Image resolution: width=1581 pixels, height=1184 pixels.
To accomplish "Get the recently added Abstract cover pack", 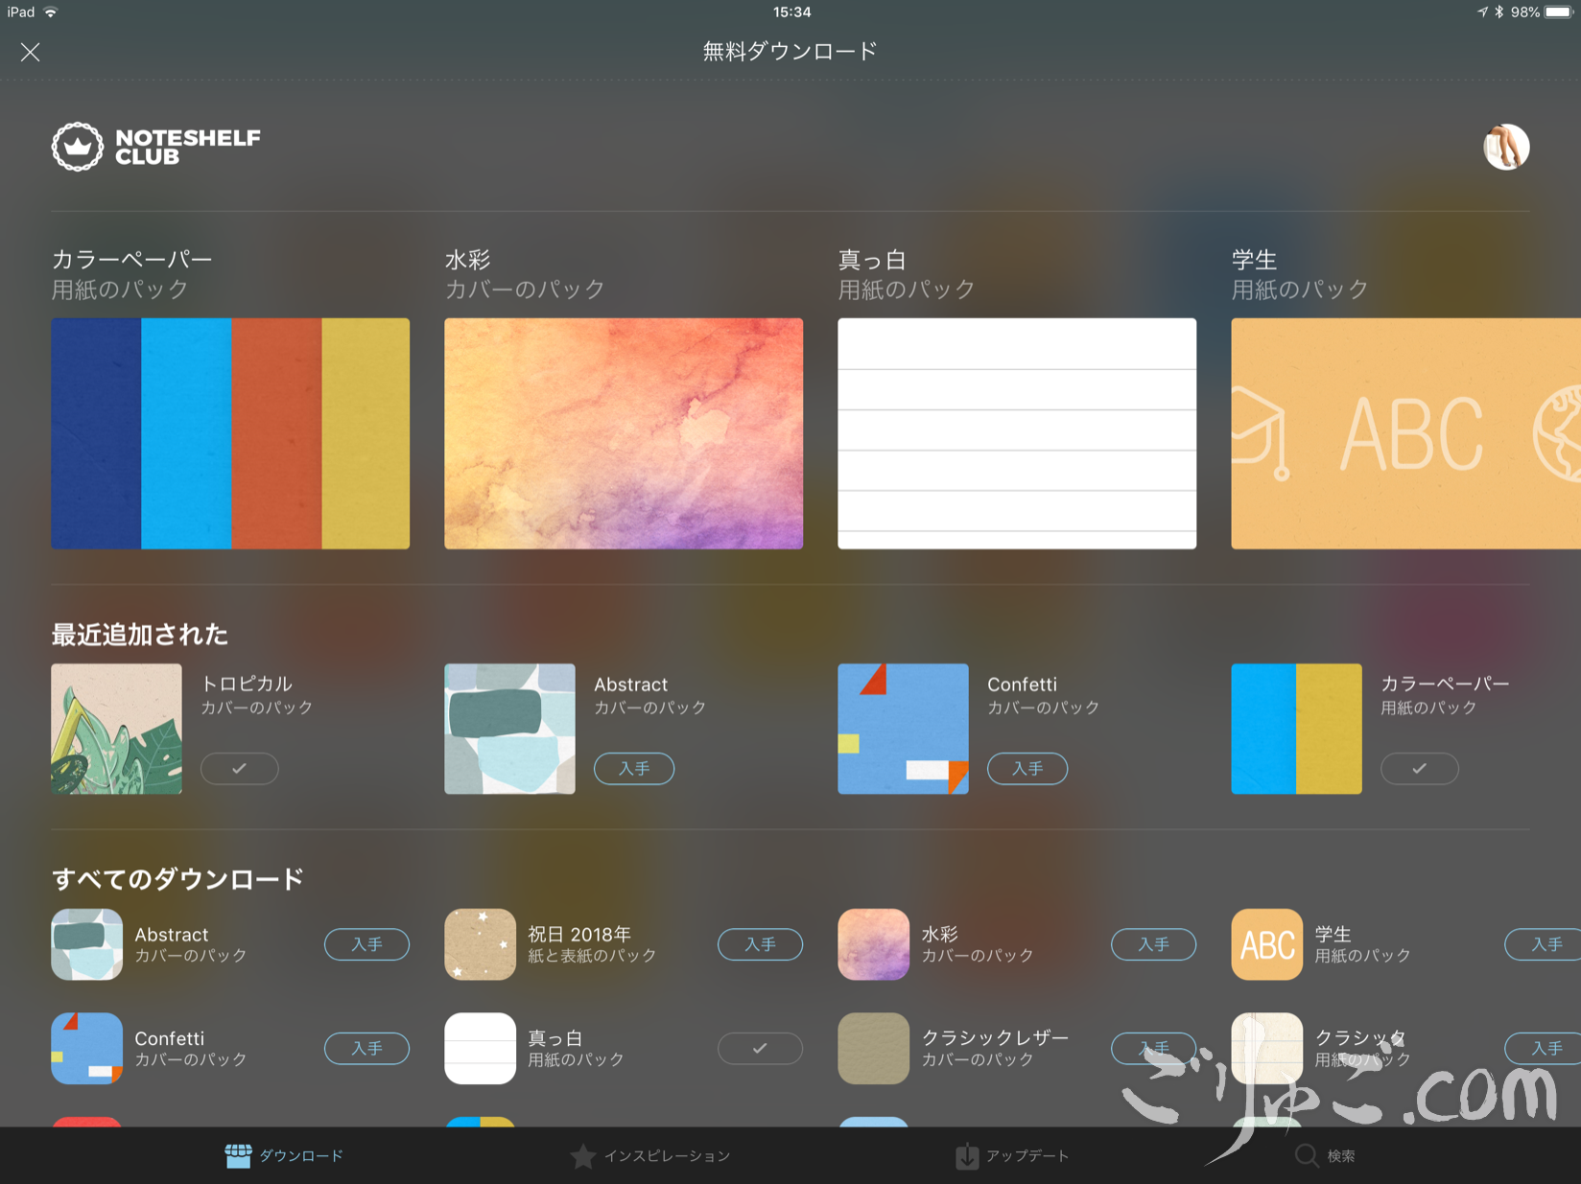I will [633, 769].
